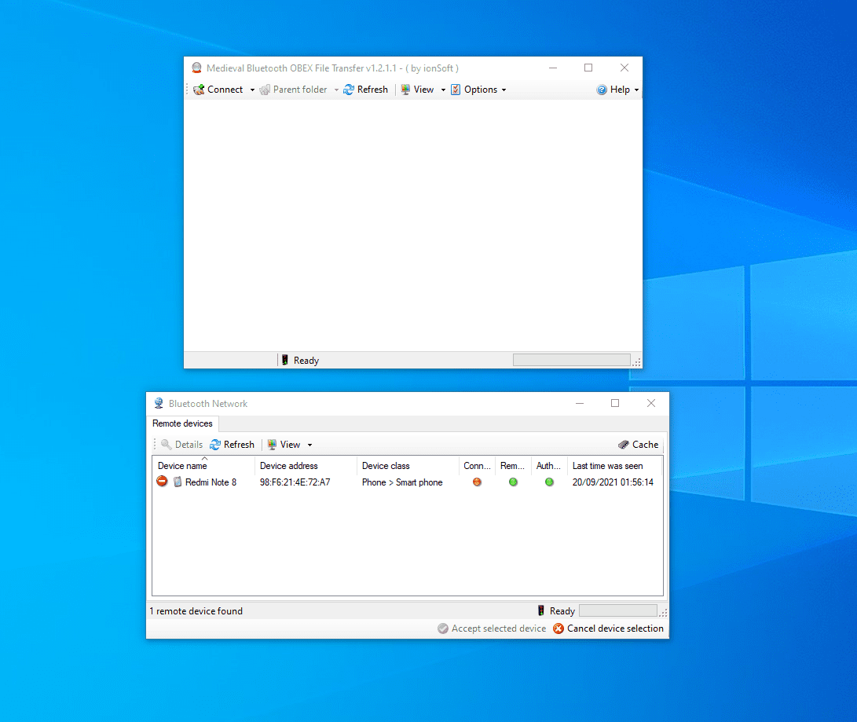The height and width of the screenshot is (722, 857).
Task: Click the orange Connected status indicator
Action: (477, 482)
